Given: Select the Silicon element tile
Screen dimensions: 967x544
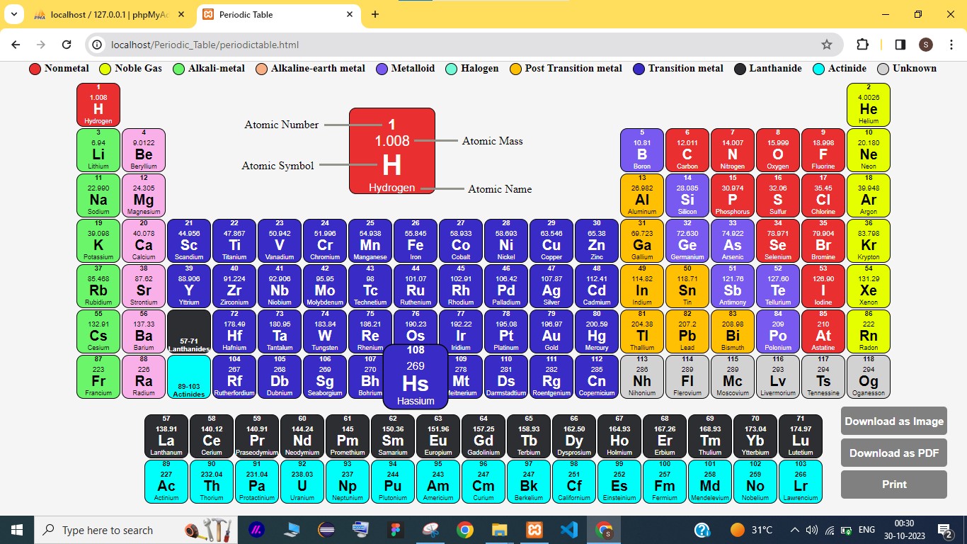Looking at the screenshot, I should (x=687, y=195).
